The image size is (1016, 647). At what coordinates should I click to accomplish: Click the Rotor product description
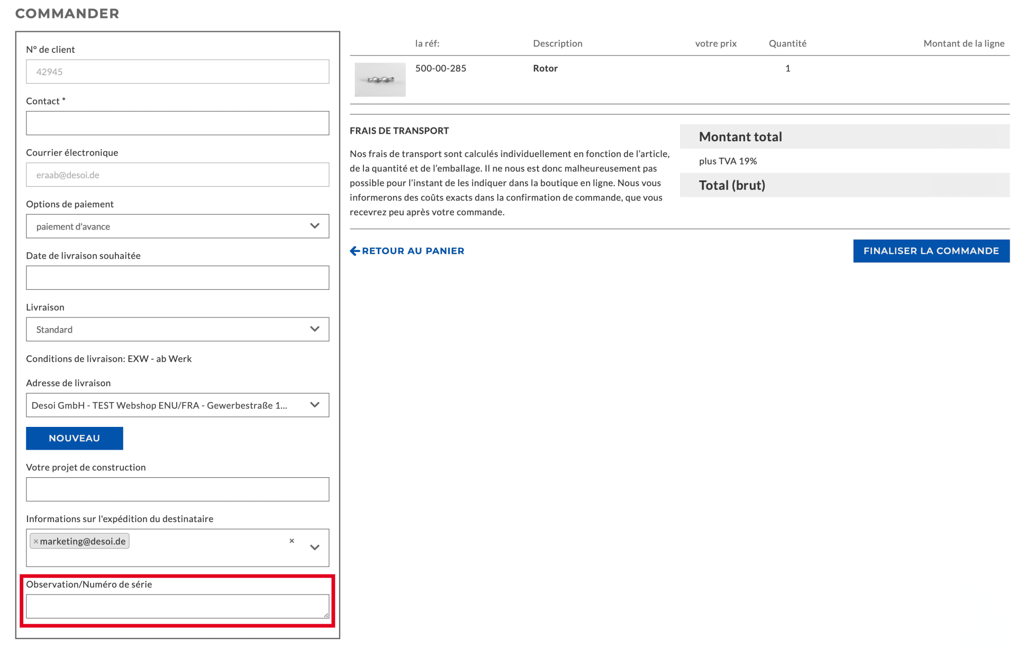545,68
